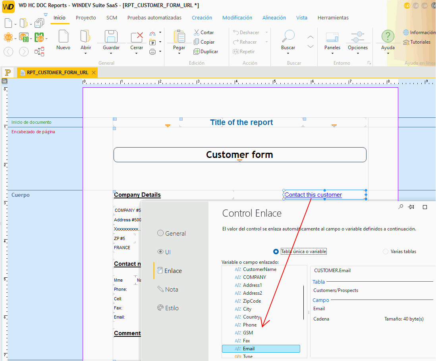Screen dimensions: 436x361
Task: Open the Nota section in Control Enlace
Action: coord(168,289)
